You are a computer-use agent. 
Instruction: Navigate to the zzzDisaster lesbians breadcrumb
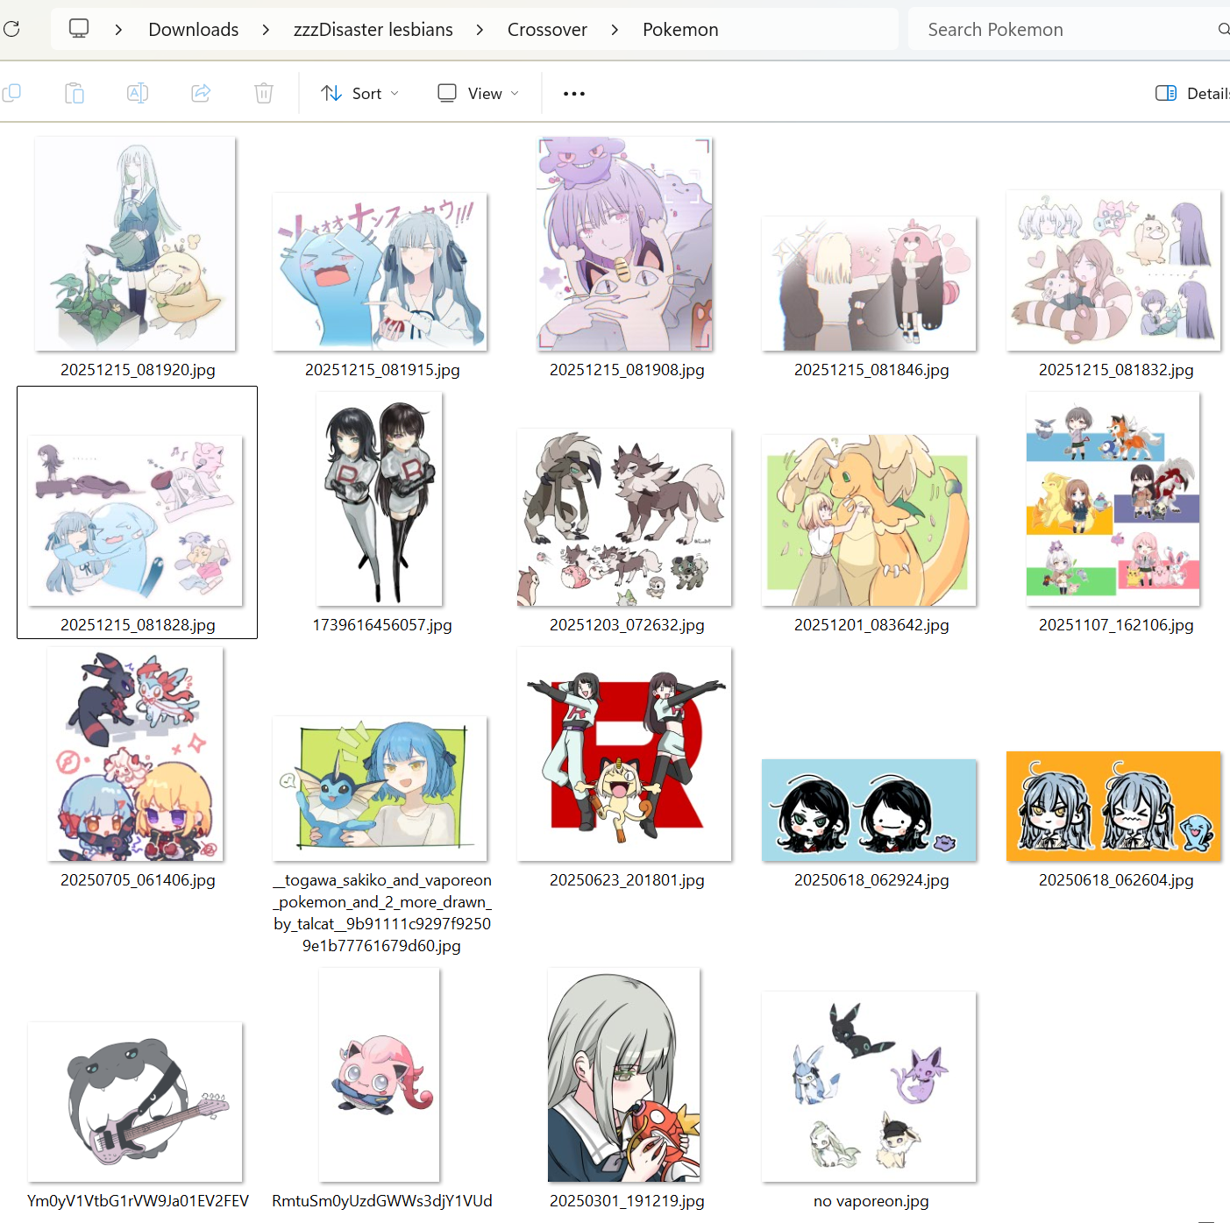(x=373, y=30)
